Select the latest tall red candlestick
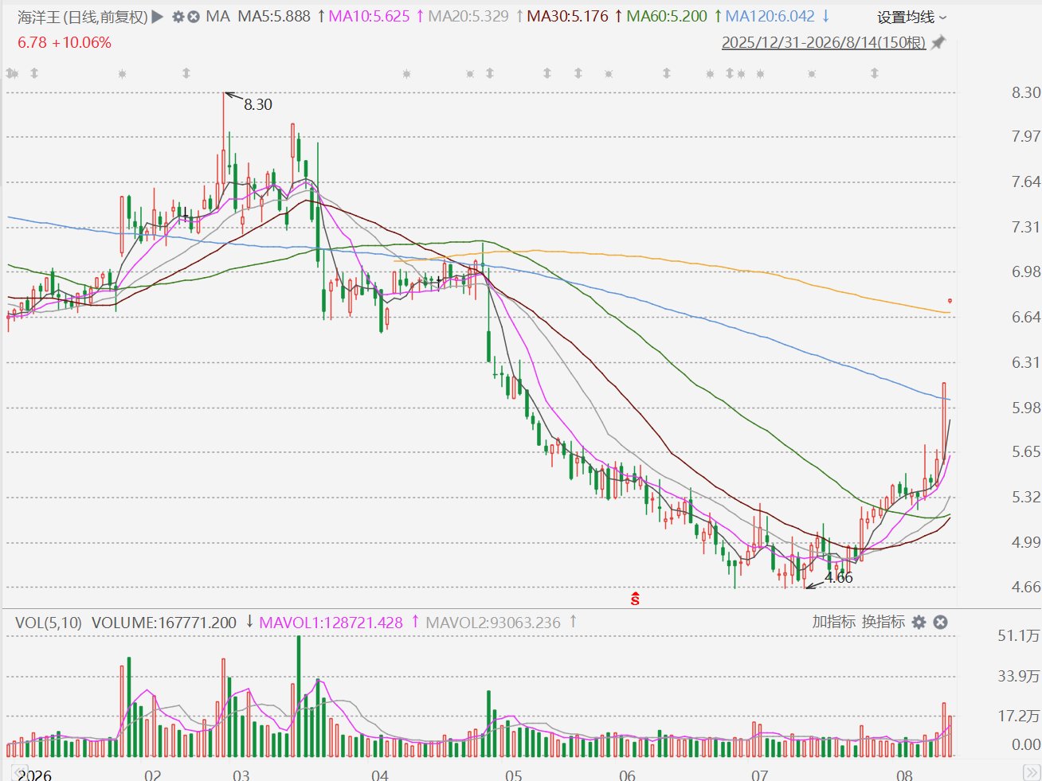 click(944, 422)
